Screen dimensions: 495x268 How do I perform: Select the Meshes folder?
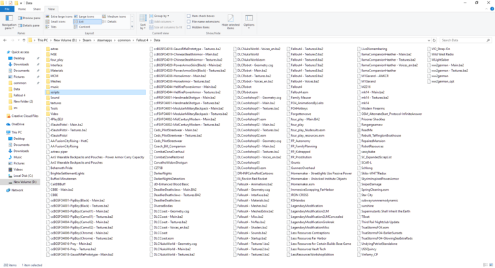coord(53,81)
